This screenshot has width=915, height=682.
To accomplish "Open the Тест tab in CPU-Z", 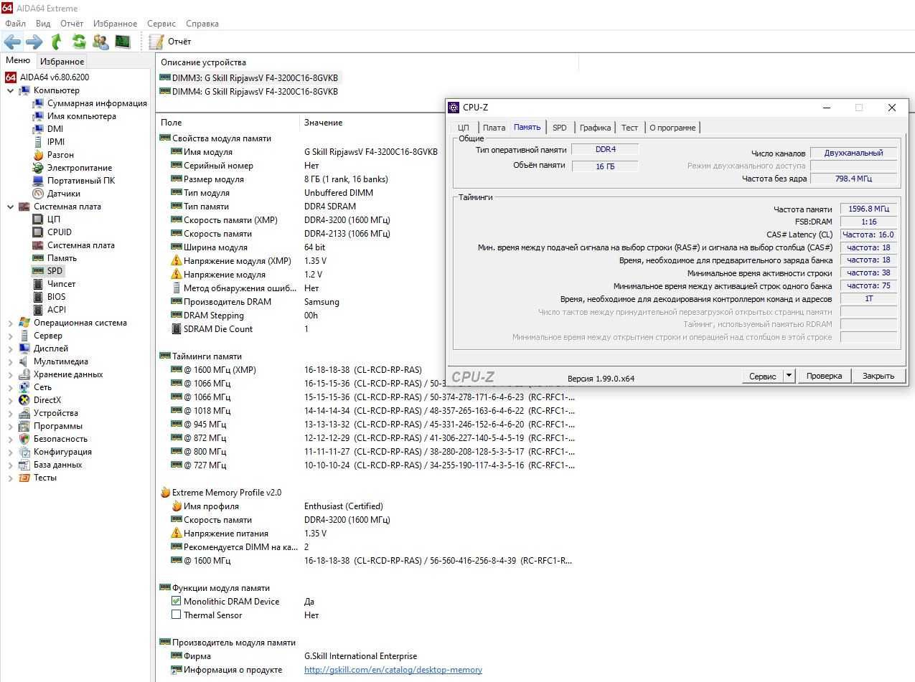I will [x=630, y=128].
